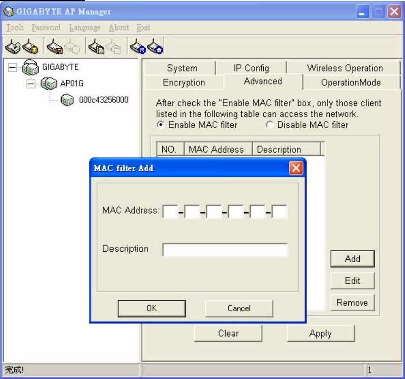Click the NO. column header
Viewport: 405px width, 379px height.
(170, 149)
